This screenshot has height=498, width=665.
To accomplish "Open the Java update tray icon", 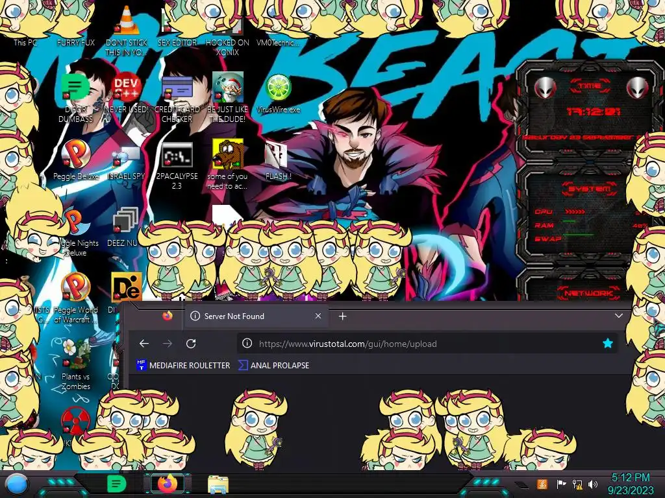I will coord(542,484).
